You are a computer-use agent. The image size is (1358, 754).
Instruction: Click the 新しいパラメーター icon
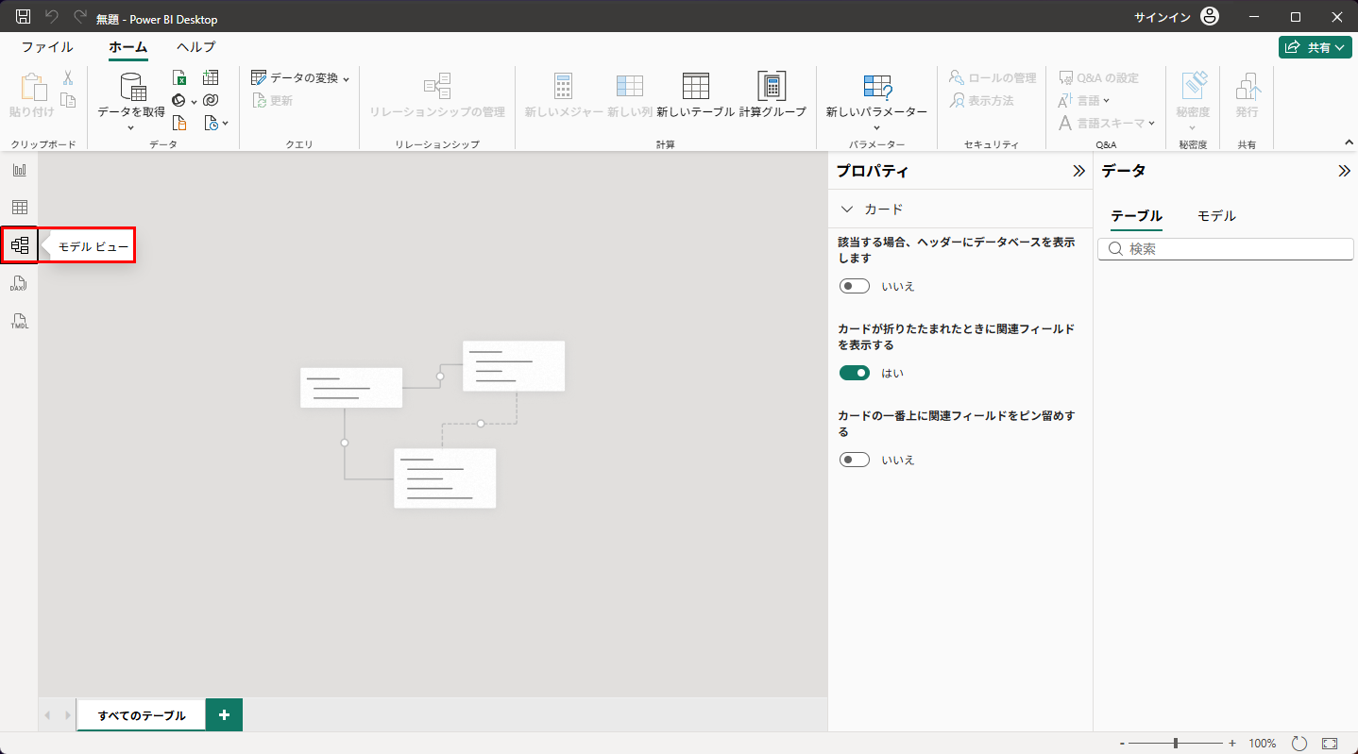pyautogui.click(x=877, y=86)
